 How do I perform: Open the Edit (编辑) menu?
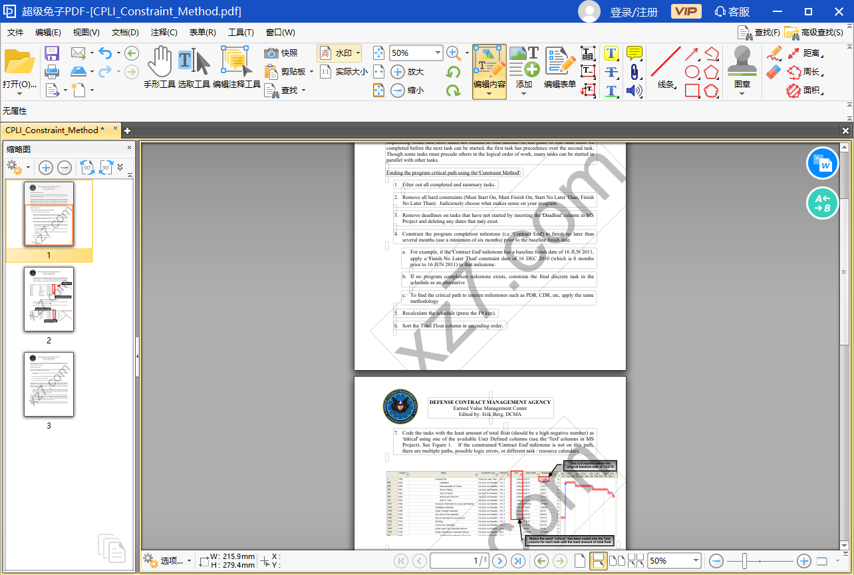[48, 32]
